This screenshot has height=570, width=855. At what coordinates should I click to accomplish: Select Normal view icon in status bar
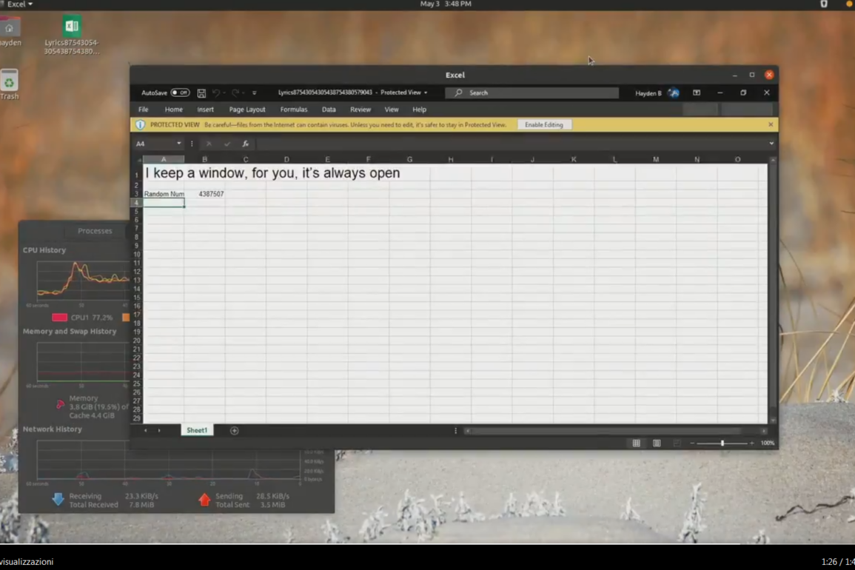pyautogui.click(x=636, y=443)
